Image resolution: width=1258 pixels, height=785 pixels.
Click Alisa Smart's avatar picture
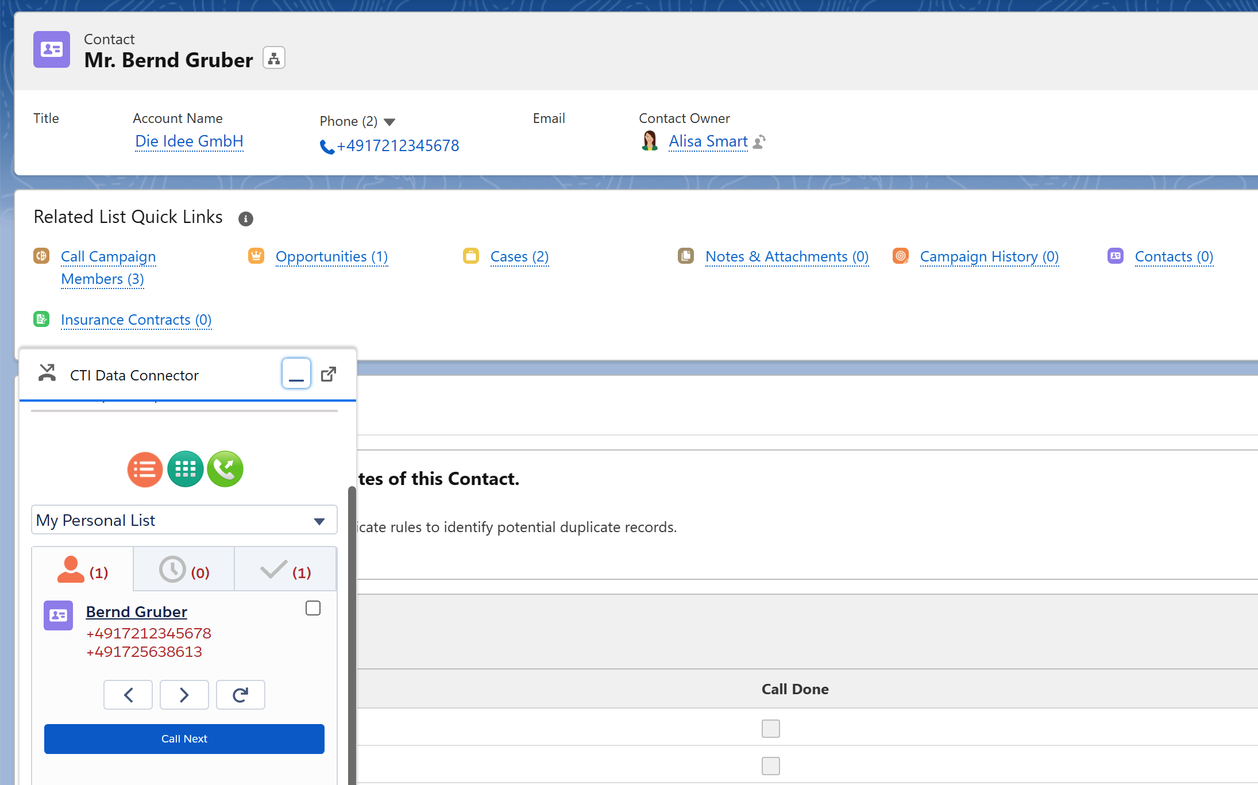(650, 141)
